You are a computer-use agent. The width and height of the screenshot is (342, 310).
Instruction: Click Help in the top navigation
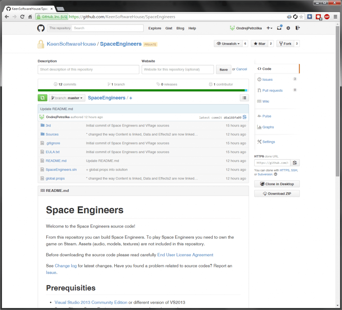(192, 28)
